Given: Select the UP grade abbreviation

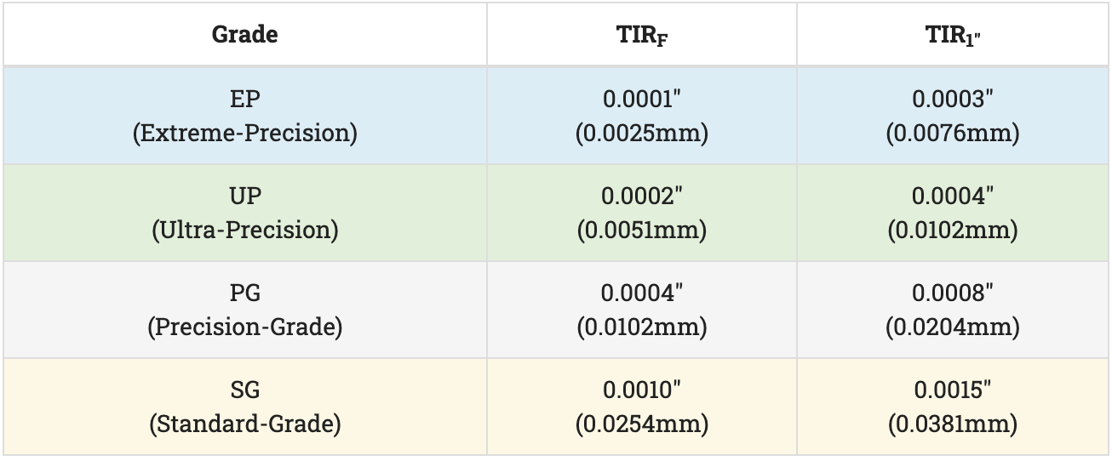Looking at the screenshot, I should (244, 196).
